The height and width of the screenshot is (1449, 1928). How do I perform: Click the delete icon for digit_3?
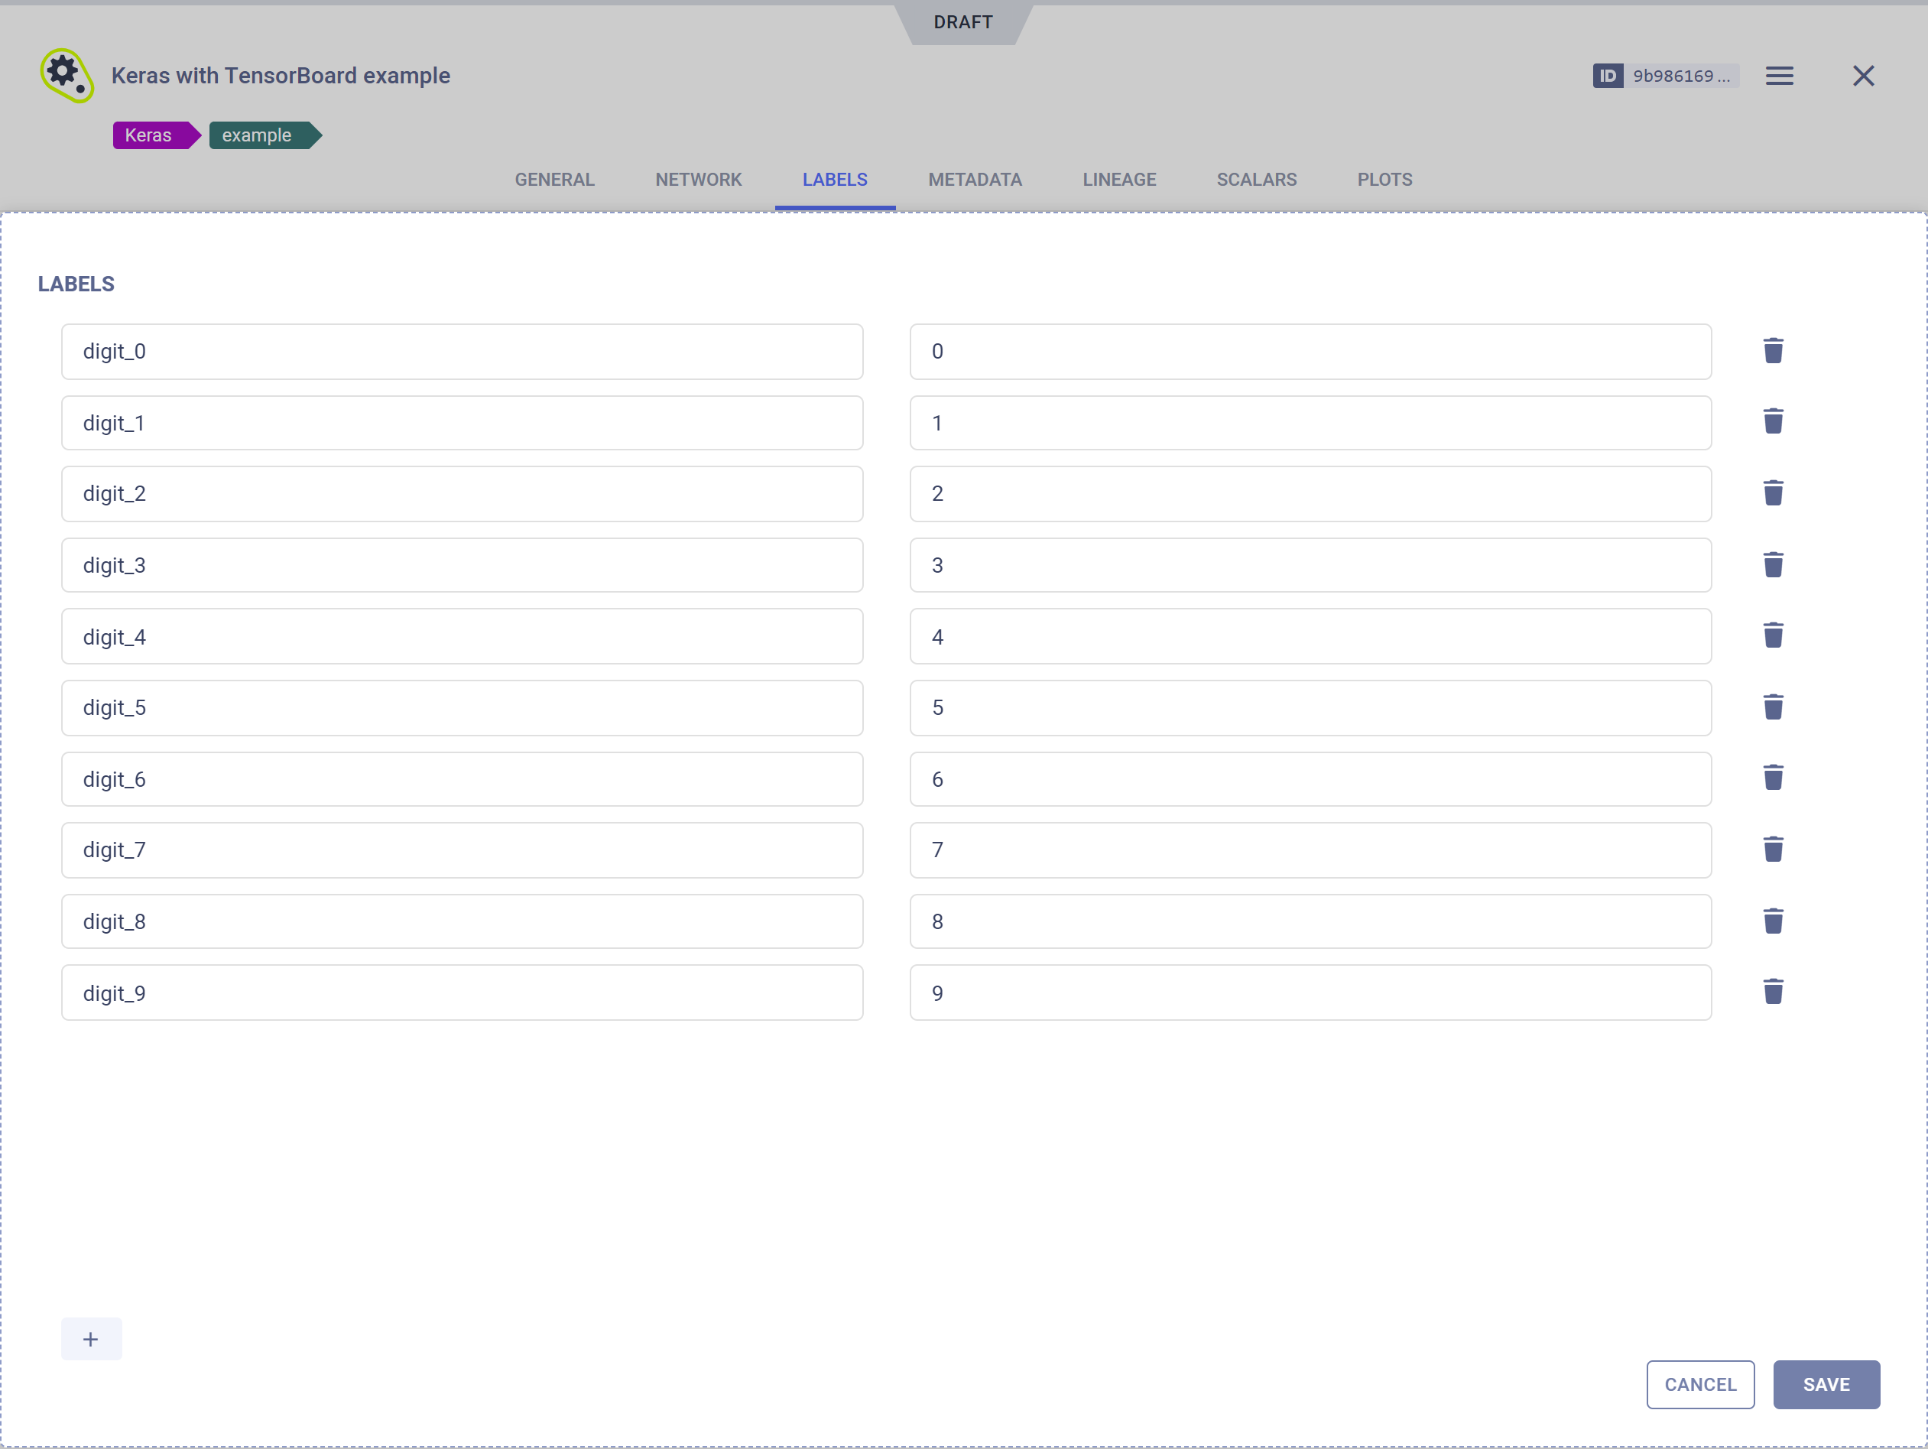[x=1771, y=564]
